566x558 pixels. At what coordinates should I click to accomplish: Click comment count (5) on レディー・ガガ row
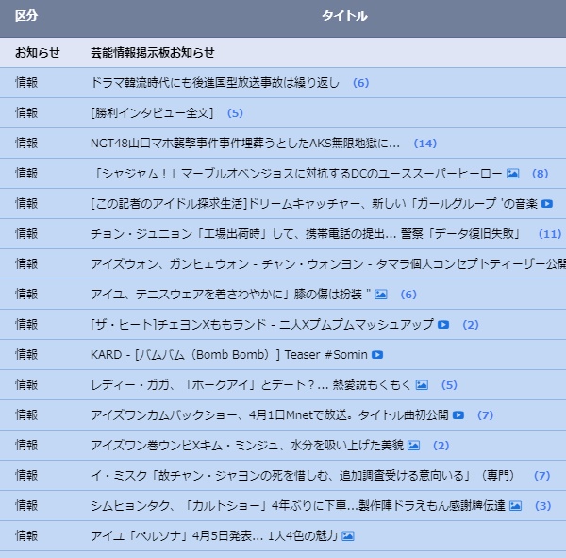point(449,385)
